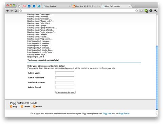This screenshot has height=124, width=163.
Task: Go back with the browser back arrow
Action: (7, 10)
